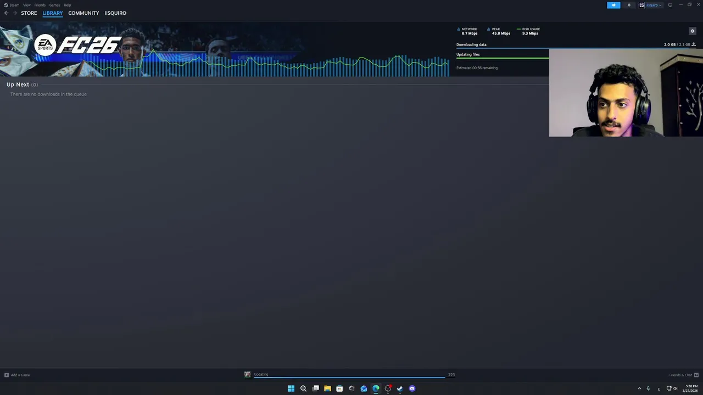Click the NETWORK 8.7 Mbps readout

pyautogui.click(x=468, y=31)
